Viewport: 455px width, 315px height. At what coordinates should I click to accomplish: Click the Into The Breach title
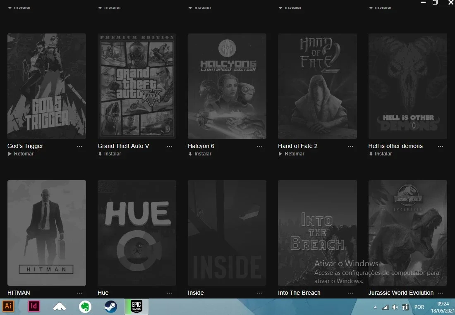[299, 293]
